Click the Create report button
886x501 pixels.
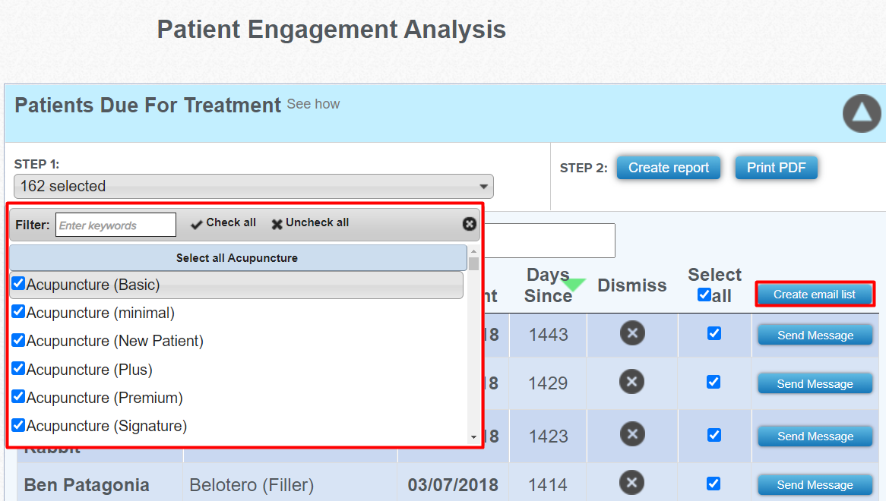tap(669, 168)
